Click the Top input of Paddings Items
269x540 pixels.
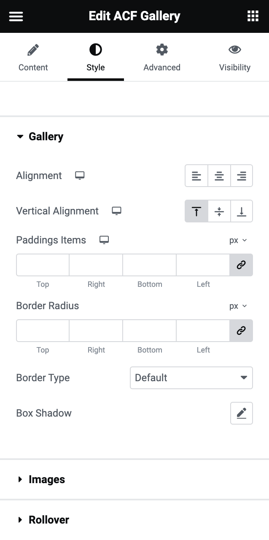[x=43, y=265]
